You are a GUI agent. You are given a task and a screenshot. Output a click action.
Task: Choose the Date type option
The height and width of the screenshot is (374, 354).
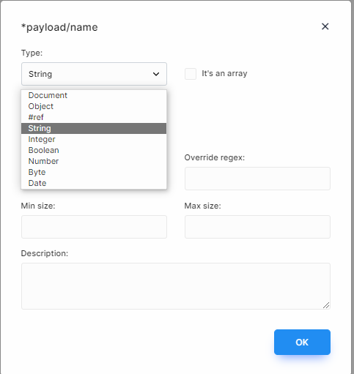coord(94,183)
